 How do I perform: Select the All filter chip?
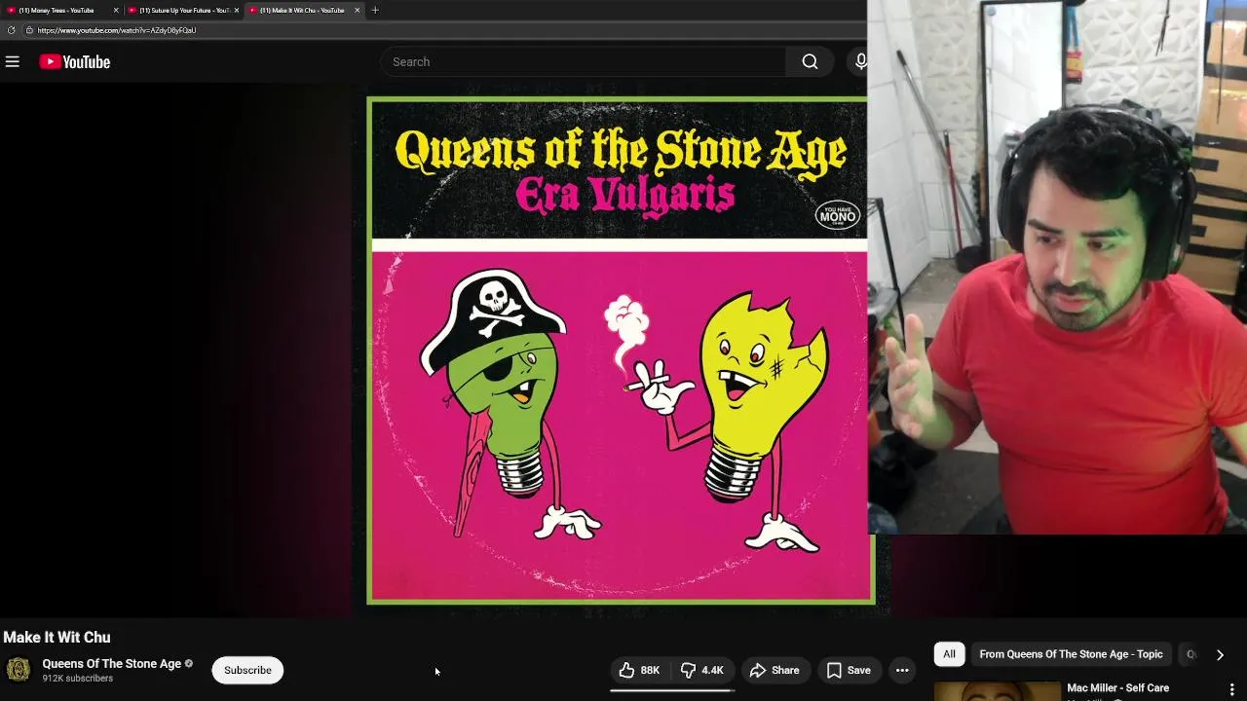point(949,654)
